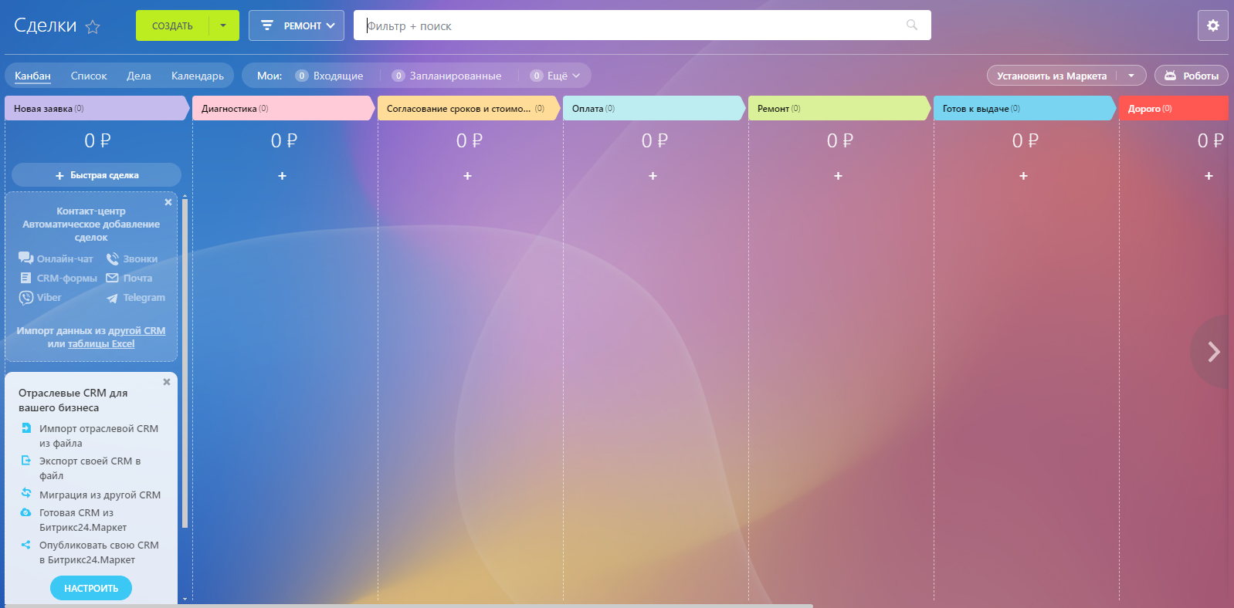Screen dimensions: 1234x608
Task: Click Миграция из другой CRM icon
Action: pos(26,493)
